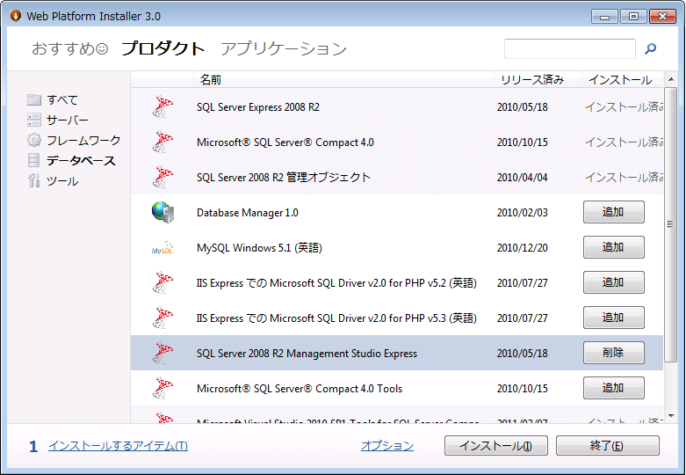Screen dimensions: 686x475
Task: Click the PHP v5.3 SQL Driver icon
Action: point(162,318)
